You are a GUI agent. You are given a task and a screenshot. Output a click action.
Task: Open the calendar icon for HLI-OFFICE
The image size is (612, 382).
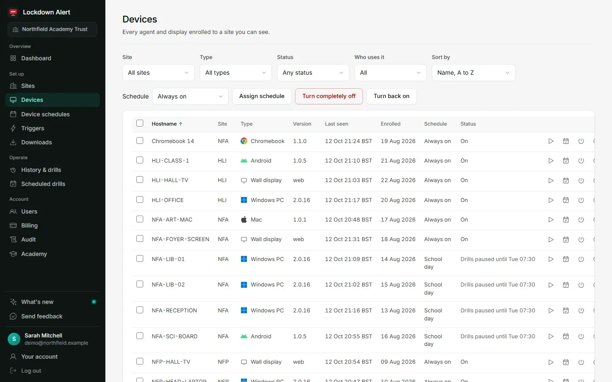(566, 200)
